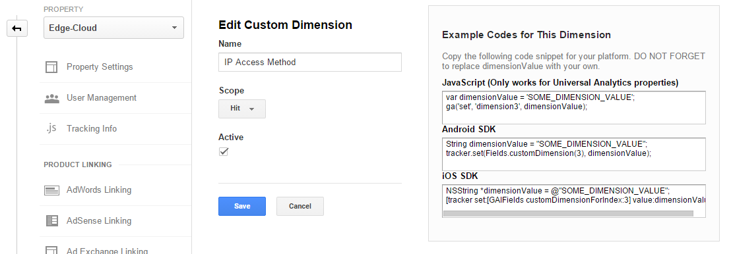Click the Property Settings layout icon

(51, 67)
